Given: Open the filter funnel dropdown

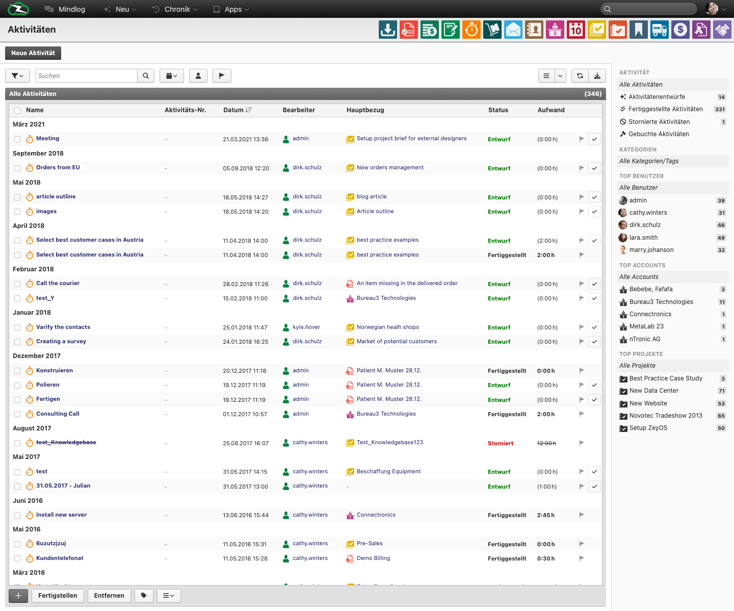Looking at the screenshot, I should 18,75.
